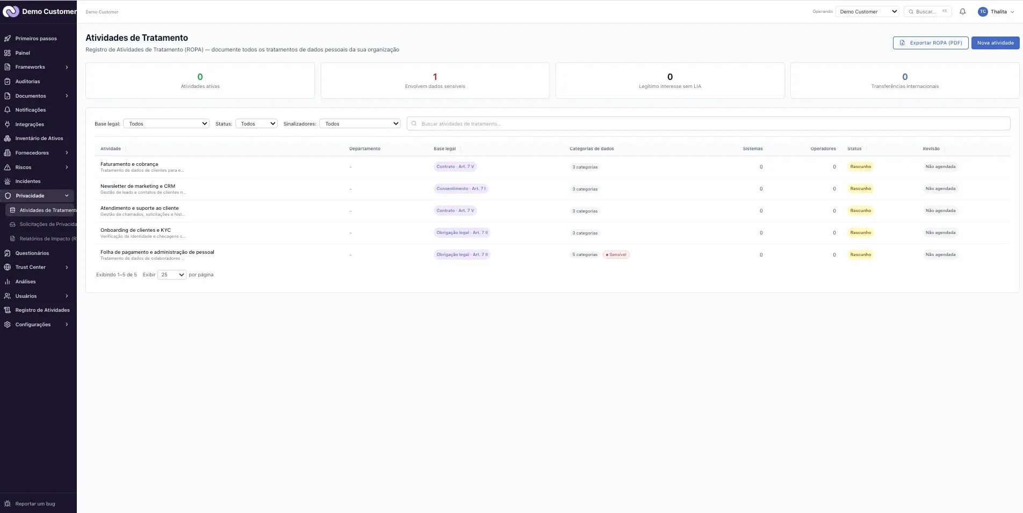The width and height of the screenshot is (1023, 513).
Task: Click the Relatórios de Impacto document icon
Action: 12,239
